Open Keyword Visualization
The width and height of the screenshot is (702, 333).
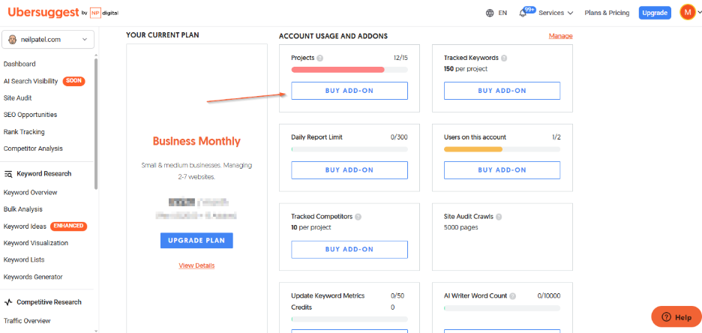click(x=36, y=243)
